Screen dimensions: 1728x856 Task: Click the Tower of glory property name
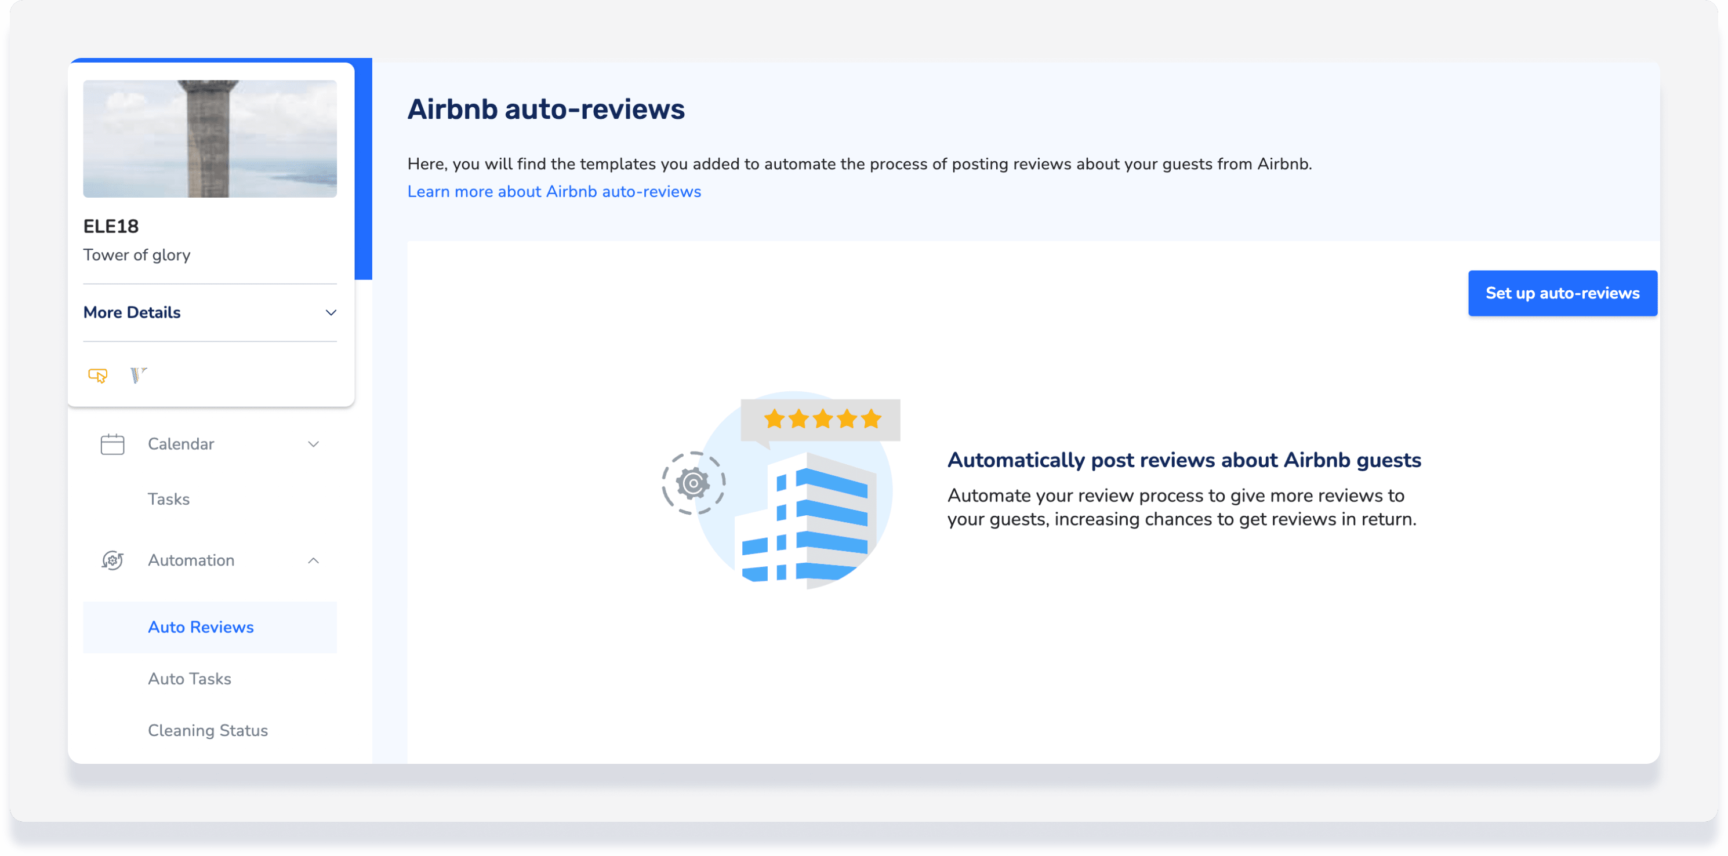137,256
